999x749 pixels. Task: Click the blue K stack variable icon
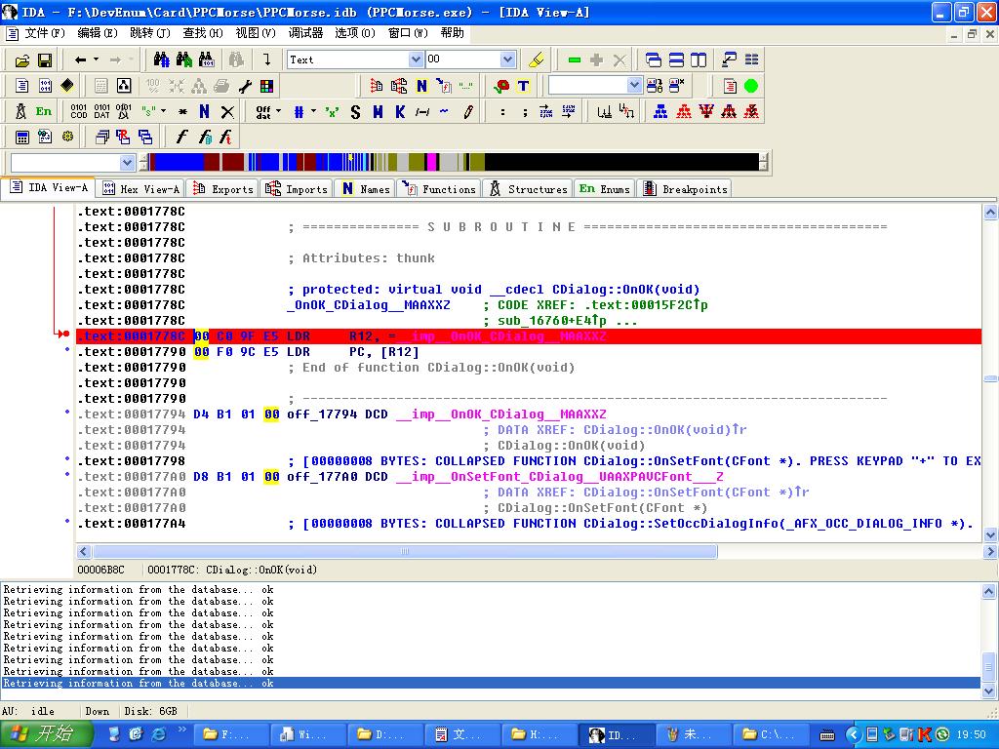[x=400, y=111]
